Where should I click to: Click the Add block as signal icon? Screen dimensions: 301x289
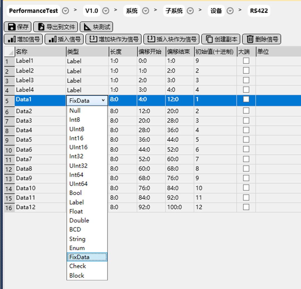pos(93,39)
